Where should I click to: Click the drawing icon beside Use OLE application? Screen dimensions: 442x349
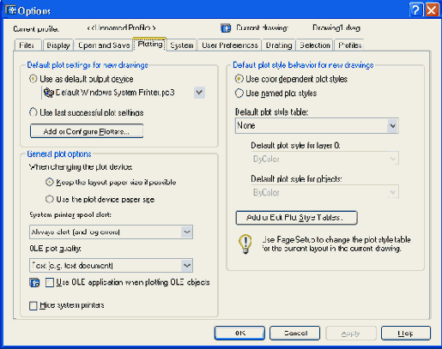pos(34,283)
